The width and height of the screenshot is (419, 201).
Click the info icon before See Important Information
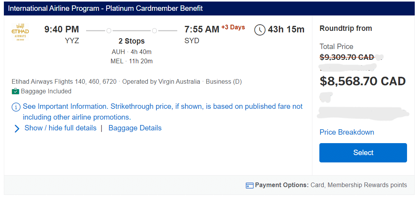coord(16,107)
